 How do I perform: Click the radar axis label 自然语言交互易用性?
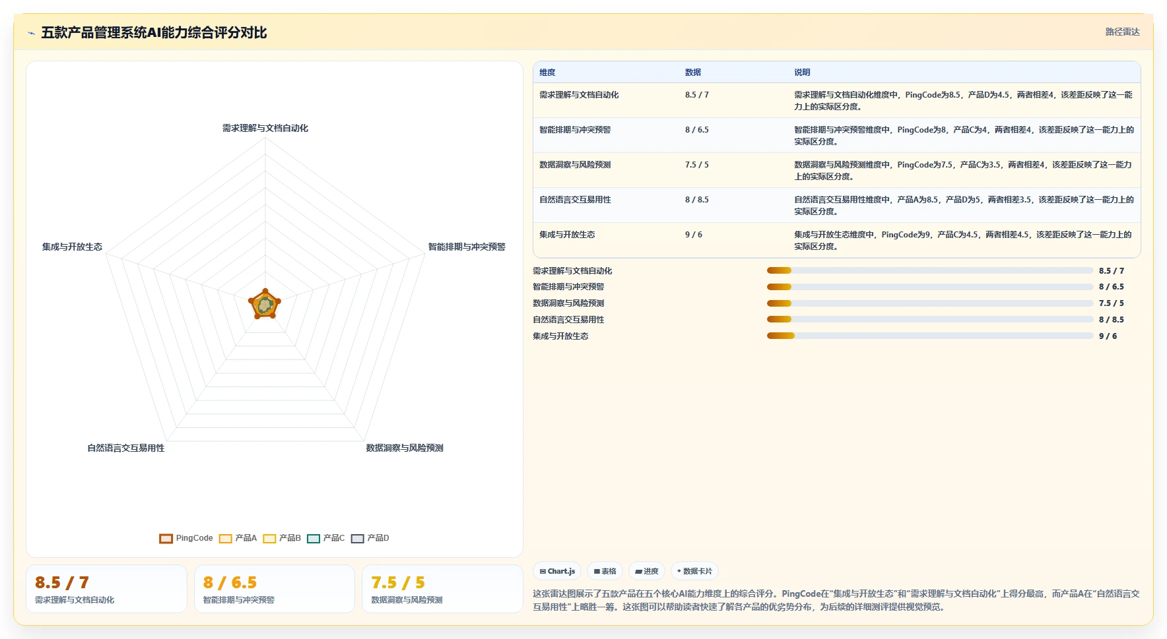[126, 448]
